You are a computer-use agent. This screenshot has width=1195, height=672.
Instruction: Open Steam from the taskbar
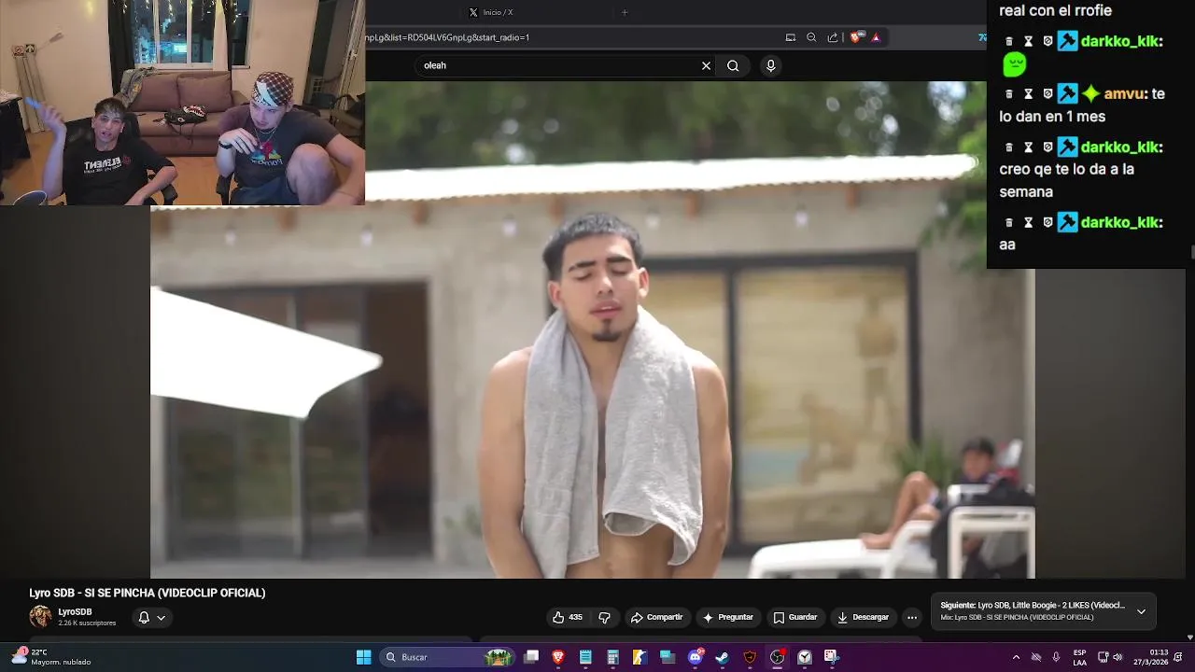point(722,657)
